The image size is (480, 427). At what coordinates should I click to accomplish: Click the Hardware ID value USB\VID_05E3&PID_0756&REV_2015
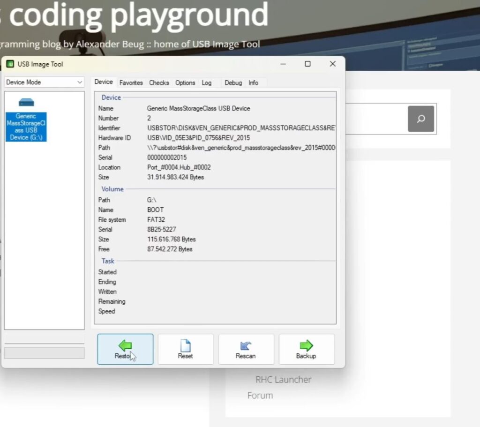pos(198,138)
